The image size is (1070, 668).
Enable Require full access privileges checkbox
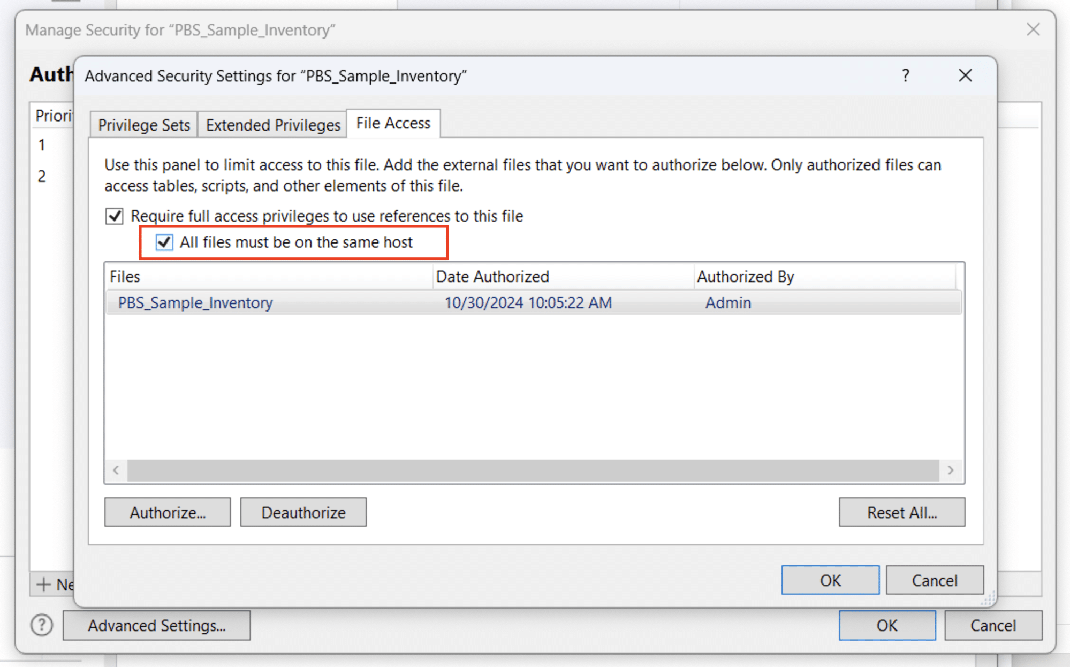[x=114, y=216]
